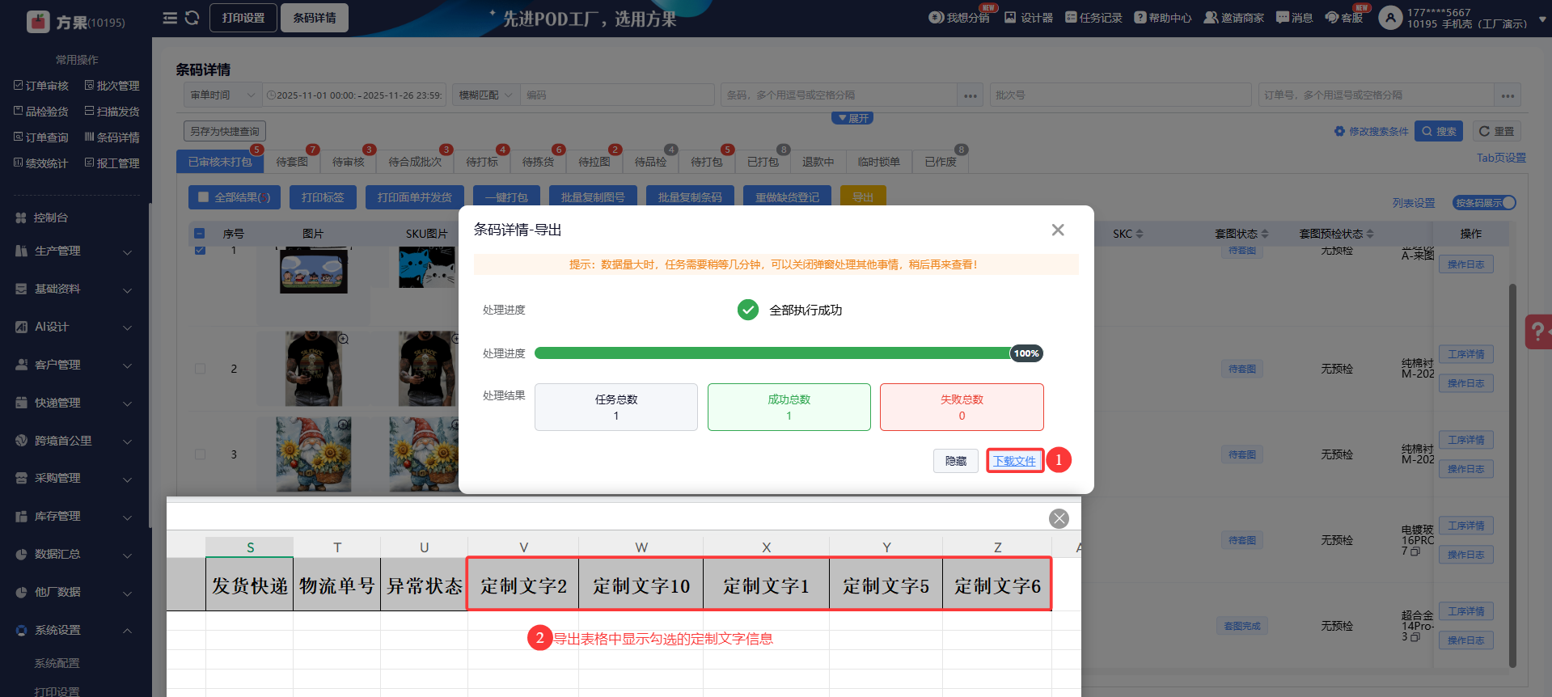This screenshot has height=697, width=1552.
Task: Toggle the 按条码展示 switch
Action: tap(1484, 203)
